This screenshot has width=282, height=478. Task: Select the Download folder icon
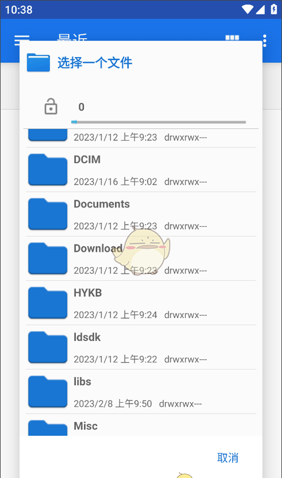click(48, 259)
